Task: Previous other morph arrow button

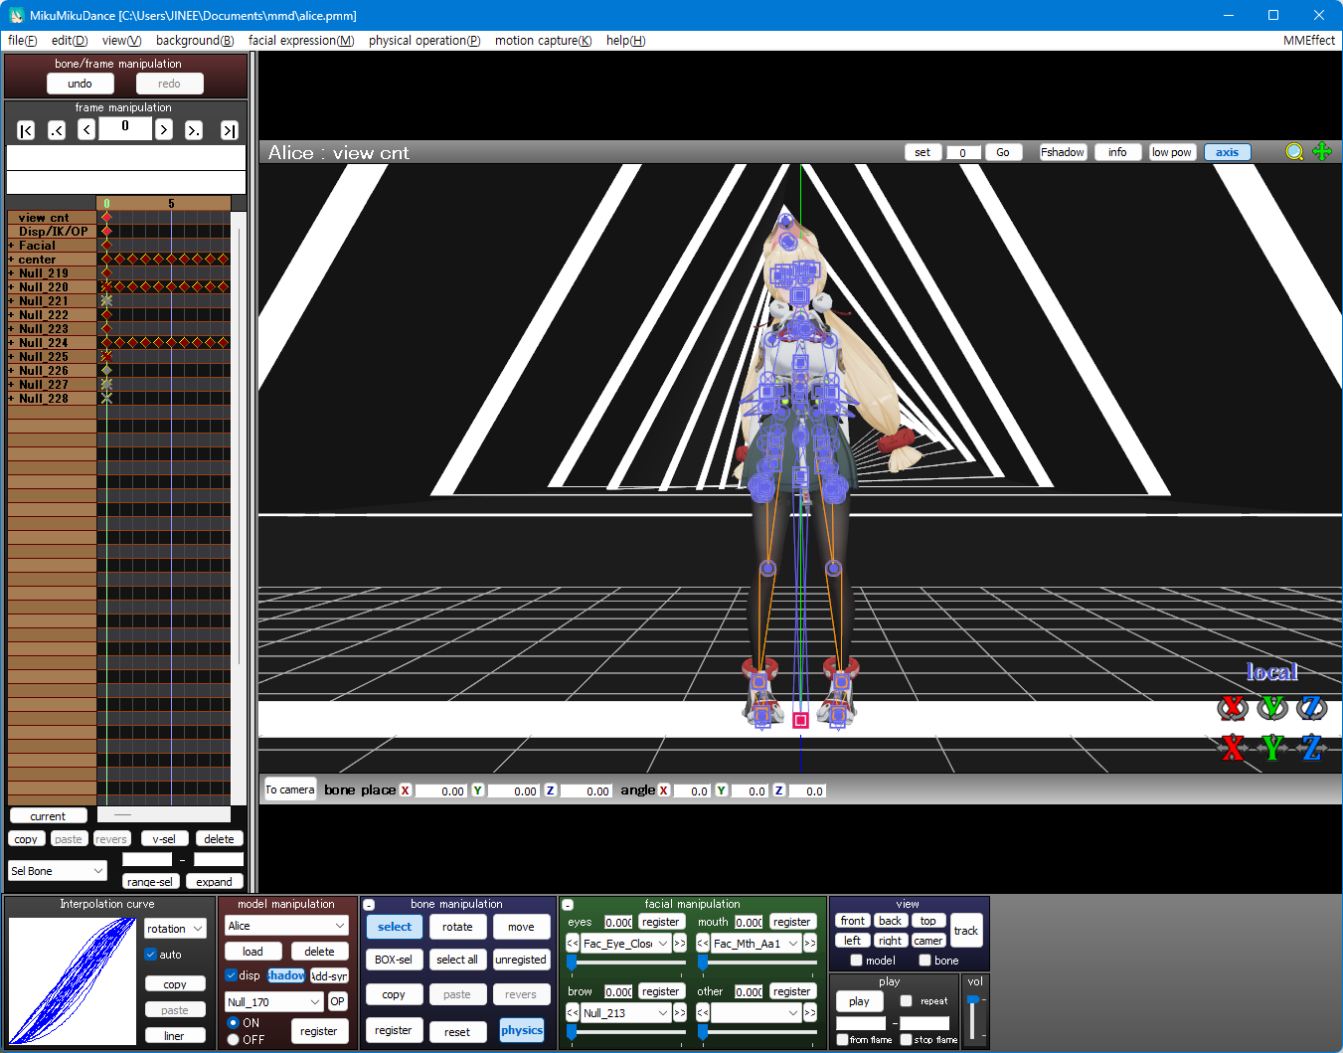Action: pos(703,1012)
